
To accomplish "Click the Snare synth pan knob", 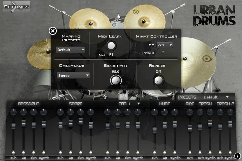I will pos(91,112).
